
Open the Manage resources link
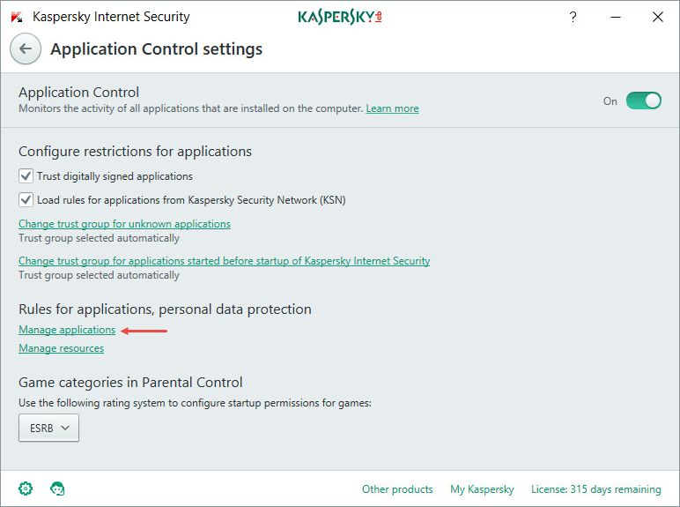point(61,348)
